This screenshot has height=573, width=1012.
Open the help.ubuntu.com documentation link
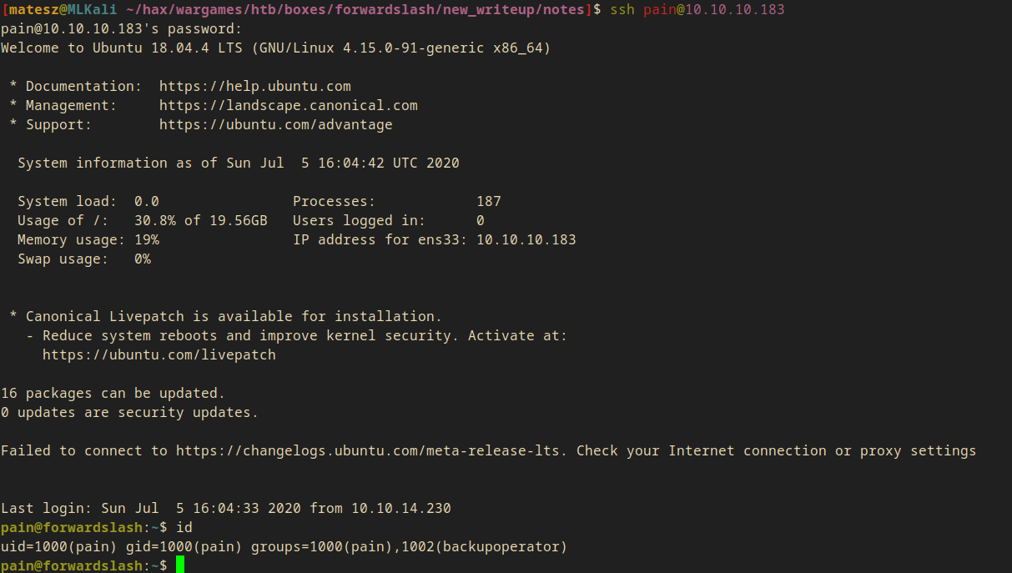[254, 86]
